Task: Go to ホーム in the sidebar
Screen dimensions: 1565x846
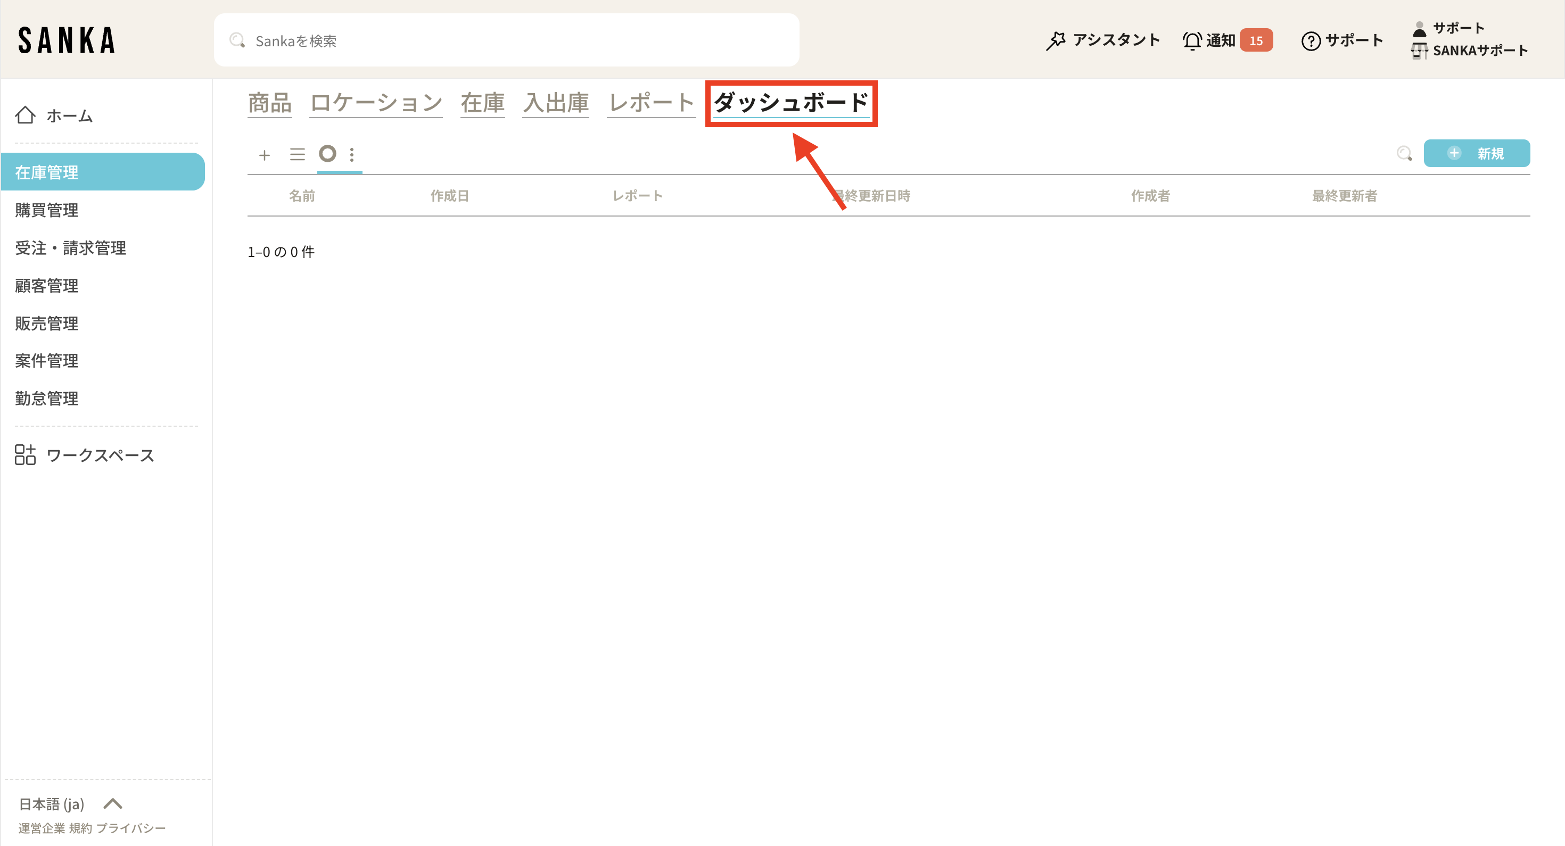Action: [69, 115]
